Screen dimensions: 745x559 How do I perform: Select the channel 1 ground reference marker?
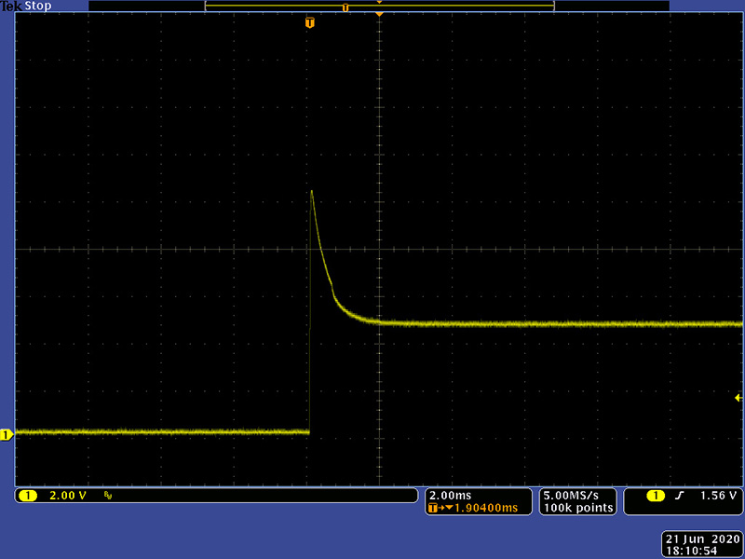7,434
